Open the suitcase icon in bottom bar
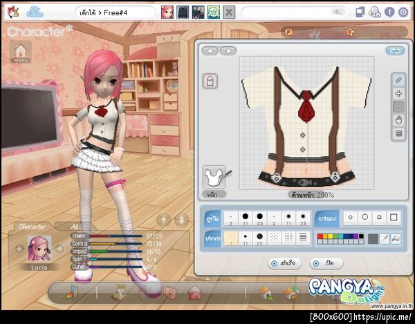Image resolution: width=415 pixels, height=324 pixels. (x=169, y=293)
